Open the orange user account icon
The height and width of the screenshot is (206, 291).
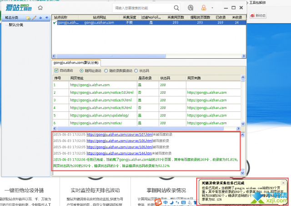pyautogui.click(x=204, y=8)
